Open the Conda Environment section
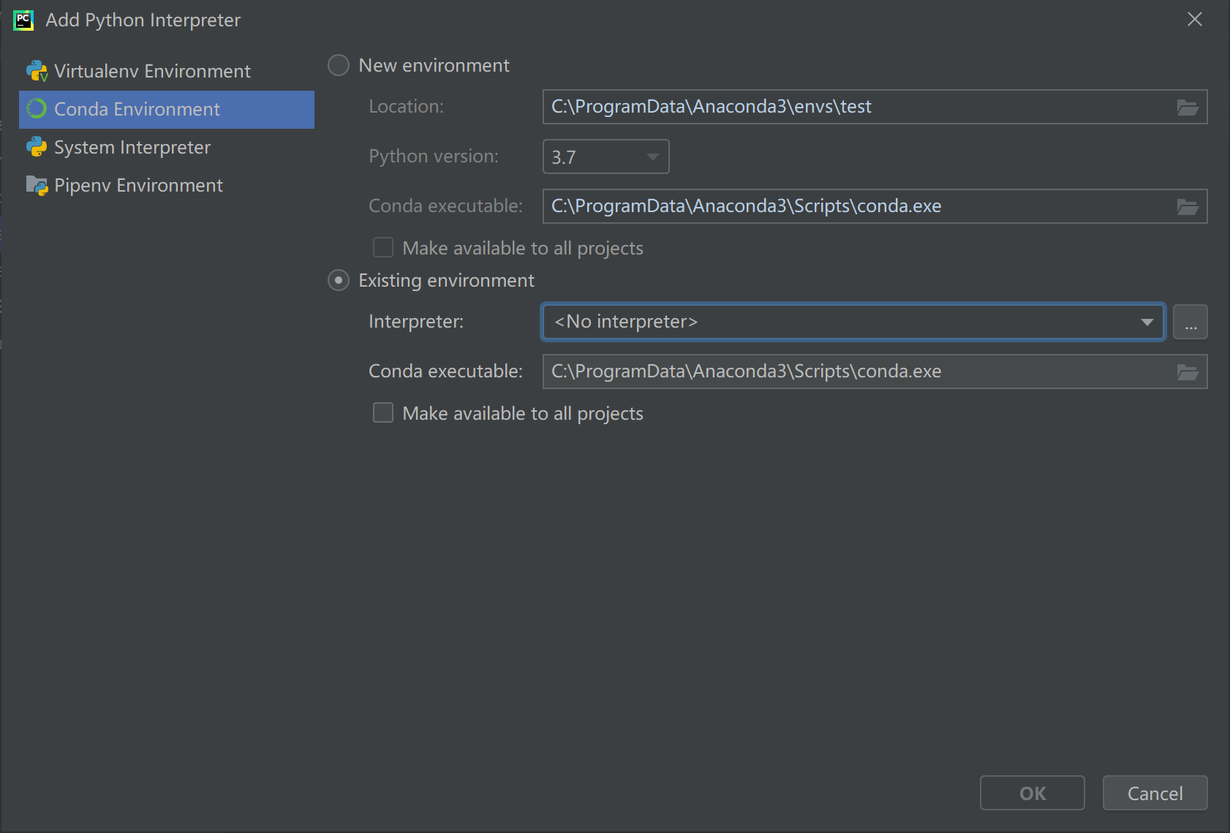Viewport: 1230px width, 833px height. click(167, 109)
